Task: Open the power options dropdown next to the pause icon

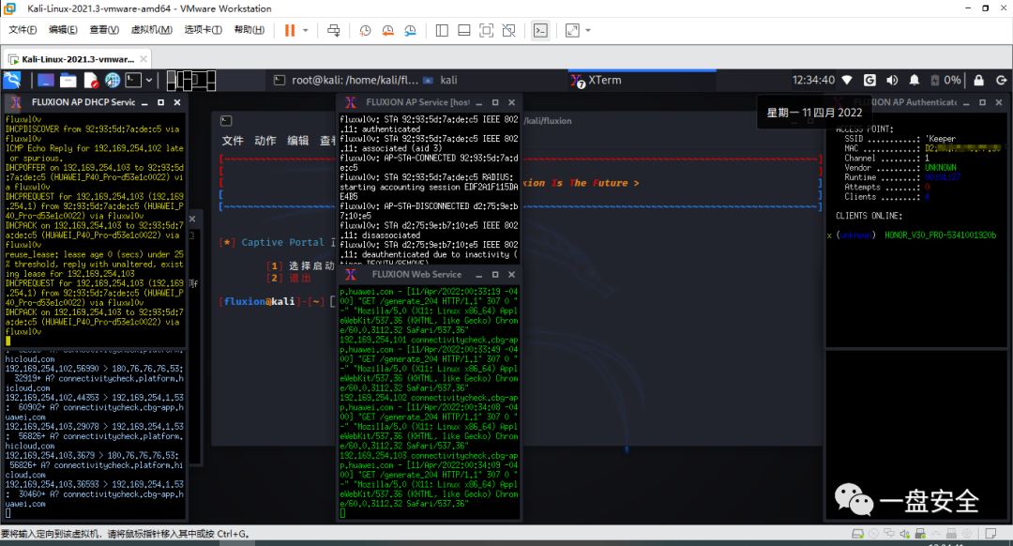Action: point(306,30)
